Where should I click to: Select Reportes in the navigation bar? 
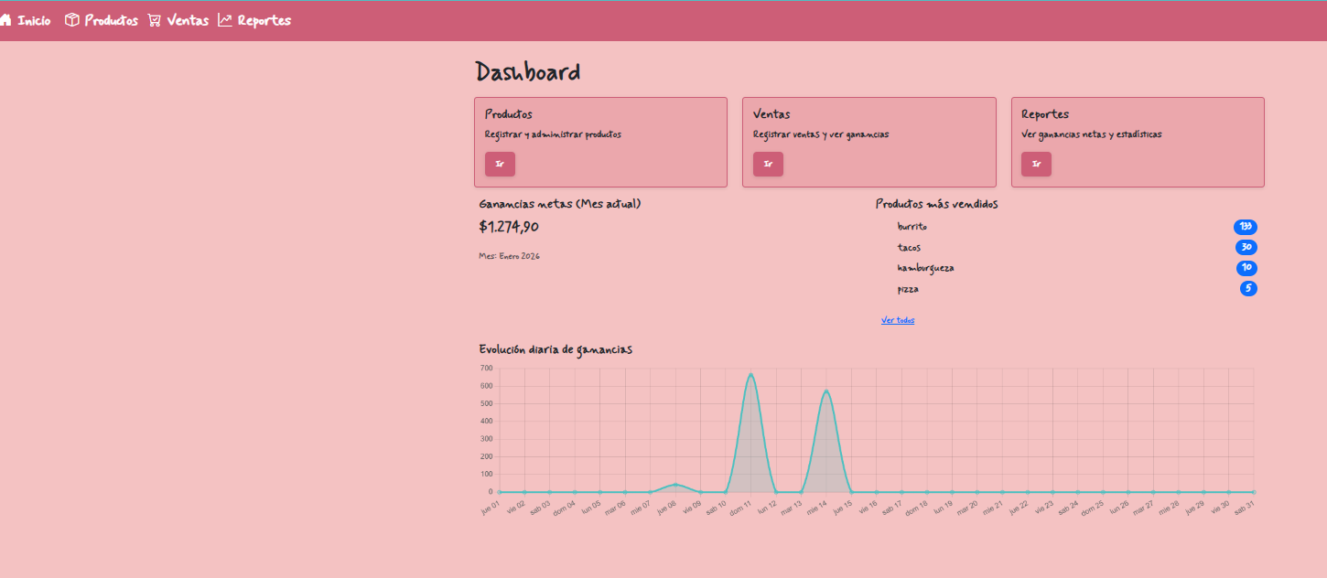coord(264,19)
